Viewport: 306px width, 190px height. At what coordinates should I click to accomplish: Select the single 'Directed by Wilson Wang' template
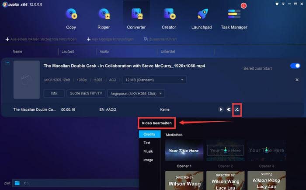(x=184, y=181)
